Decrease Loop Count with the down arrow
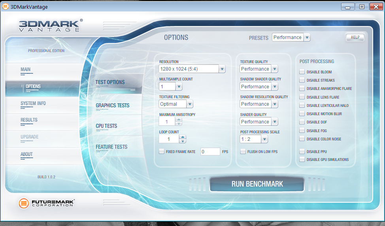The width and height of the screenshot is (385, 226). click(183, 141)
